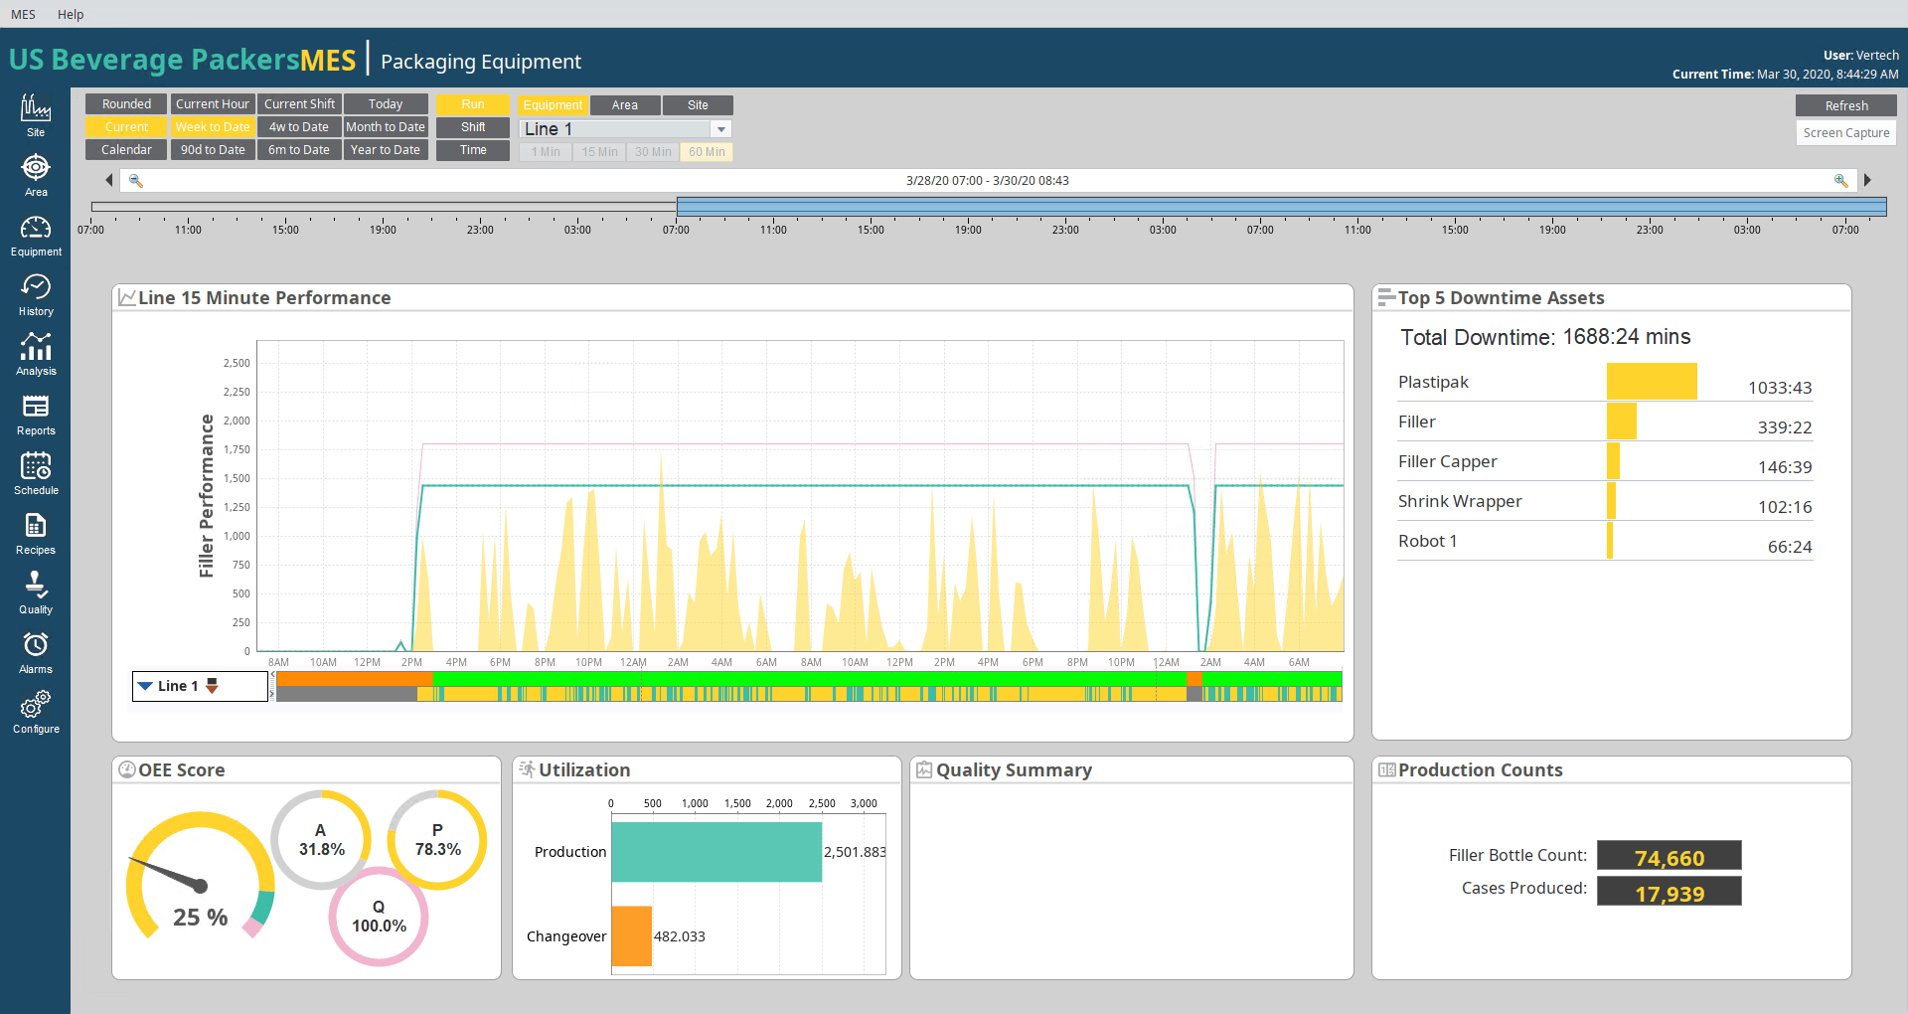Toggle the Week to Date range

[213, 127]
